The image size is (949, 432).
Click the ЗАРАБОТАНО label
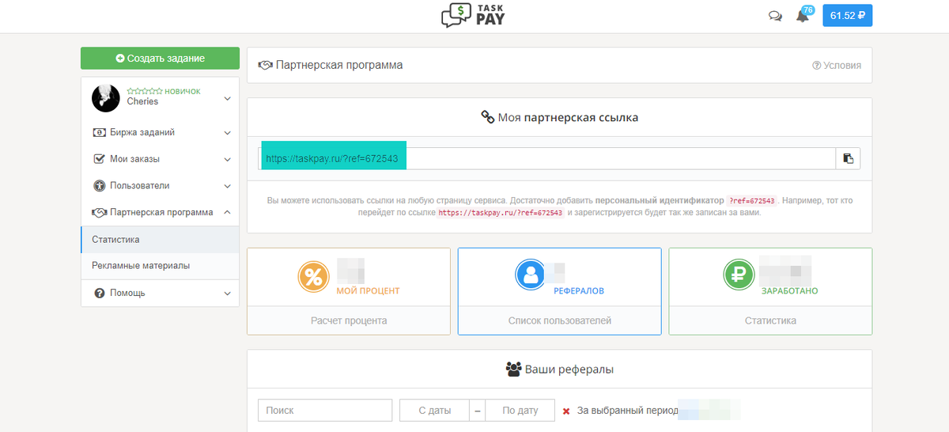(789, 290)
